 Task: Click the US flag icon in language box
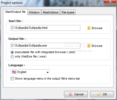pyautogui.click(x=14, y=72)
